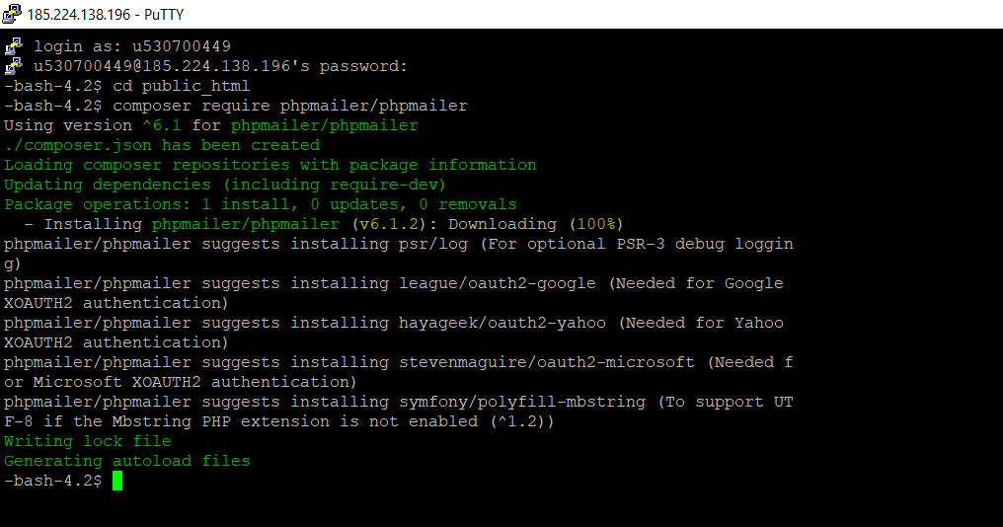Click the PuTTY icon in the title bar
Viewport: 1003px width, 527px height.
coord(13,14)
